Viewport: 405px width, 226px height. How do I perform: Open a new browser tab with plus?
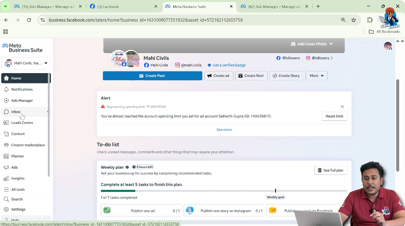tap(318, 7)
